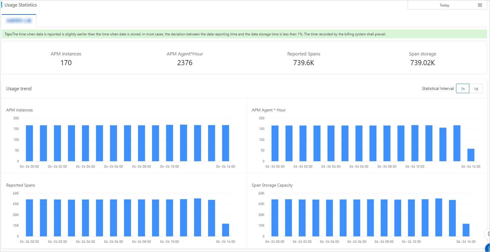Click the Usage Statistics page title
490x252 pixels.
21,5
